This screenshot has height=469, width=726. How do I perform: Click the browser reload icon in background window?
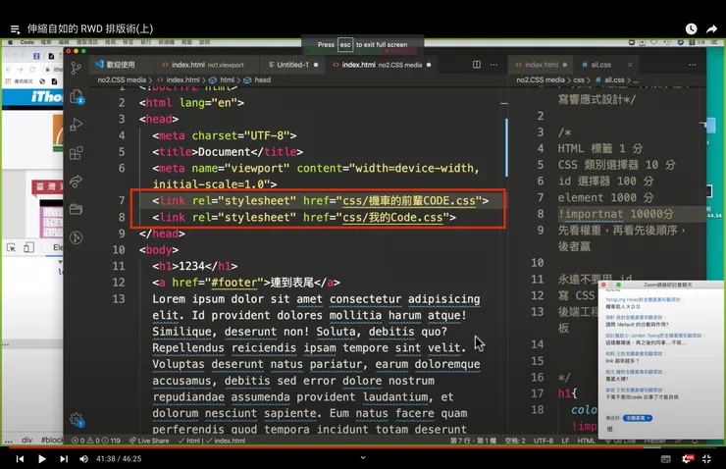32,70
